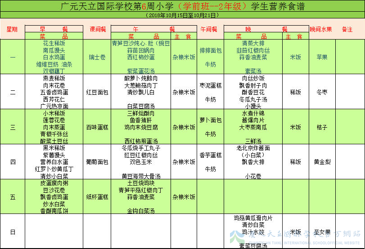Select the 课间餐 column header
The image size is (365, 249).
pos(97,29)
